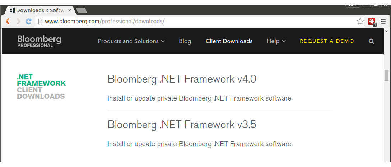Viewport: 391px width, 167px height.
Task: Click the browser forward arrow
Action: pos(18,22)
